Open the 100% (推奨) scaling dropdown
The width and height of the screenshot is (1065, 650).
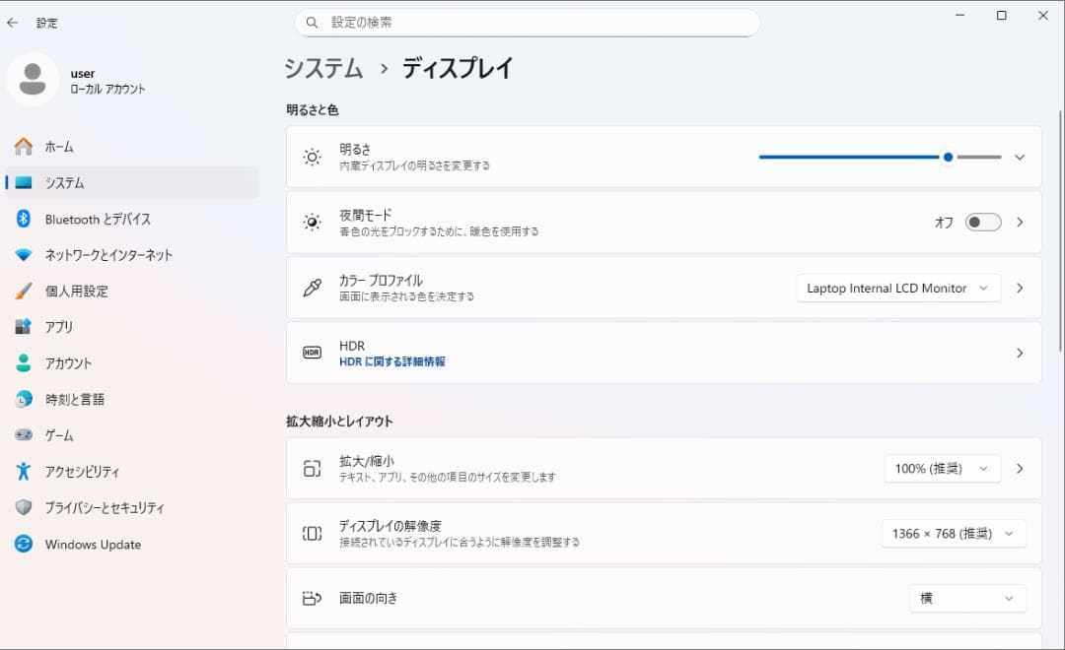943,468
